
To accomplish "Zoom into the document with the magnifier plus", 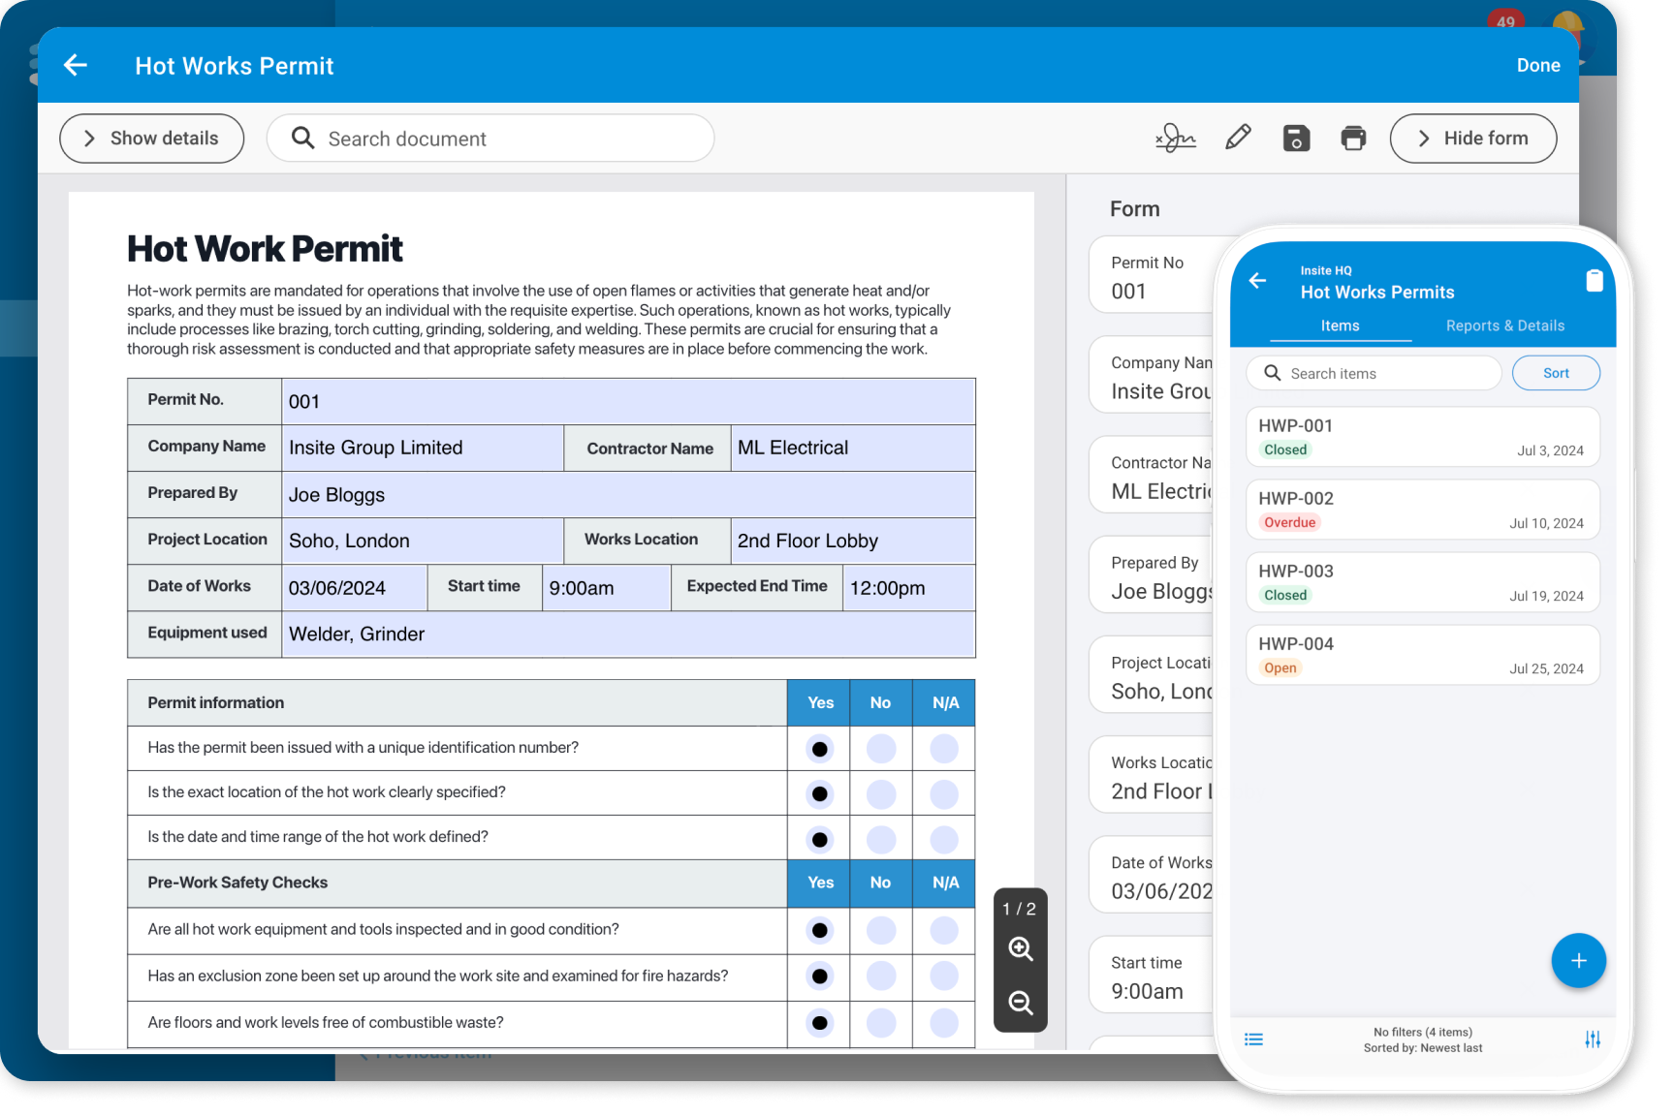I will click(x=1020, y=949).
